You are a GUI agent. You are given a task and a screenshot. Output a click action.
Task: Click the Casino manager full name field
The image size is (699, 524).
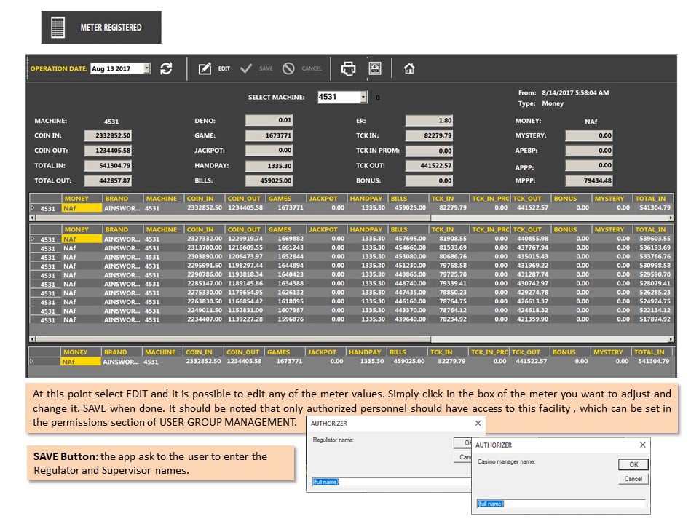click(561, 504)
